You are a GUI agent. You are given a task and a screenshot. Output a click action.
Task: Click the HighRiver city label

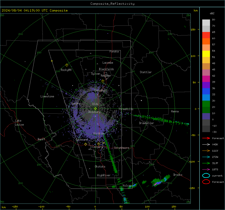(104, 175)
